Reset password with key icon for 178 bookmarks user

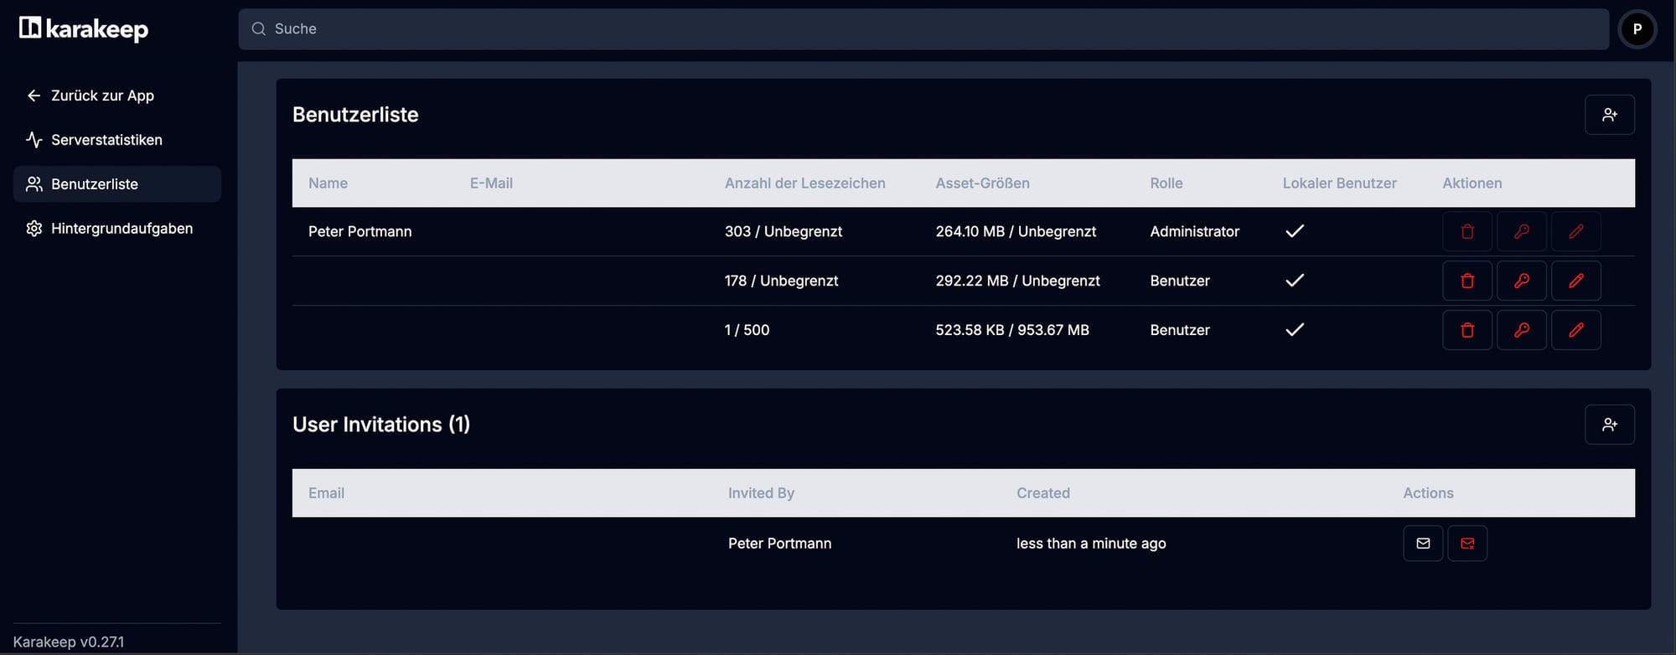point(1521,281)
